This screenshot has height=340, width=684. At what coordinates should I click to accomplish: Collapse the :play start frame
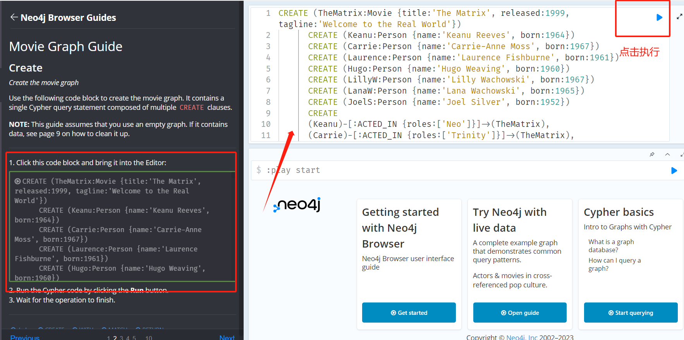pos(667,154)
